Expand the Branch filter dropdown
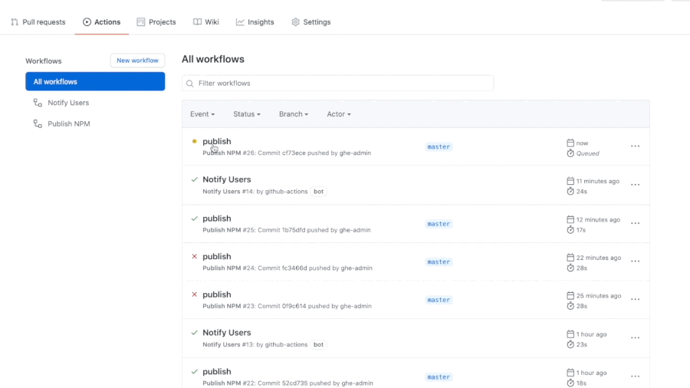Image resolution: width=690 pixels, height=388 pixels. [x=294, y=114]
